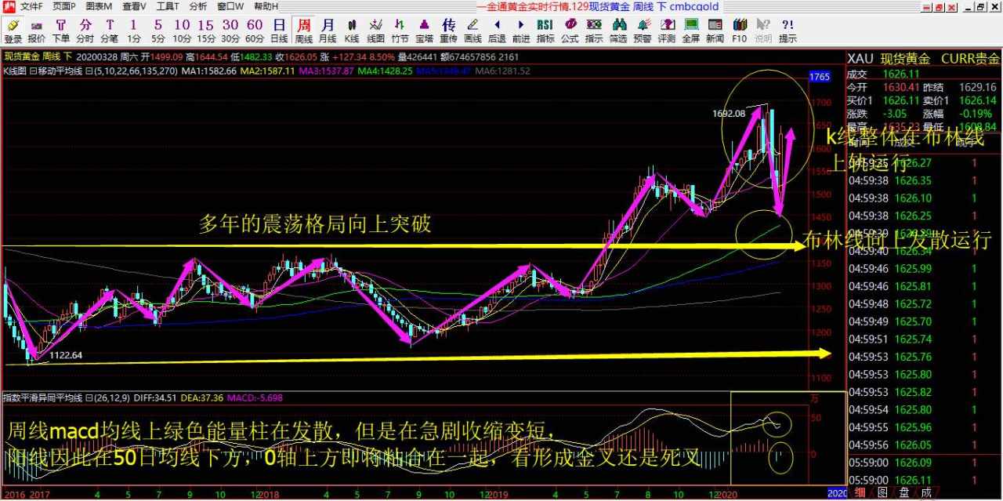The image size is (1003, 501).
Task: Open the 帮助H menu
Action: 266,5
